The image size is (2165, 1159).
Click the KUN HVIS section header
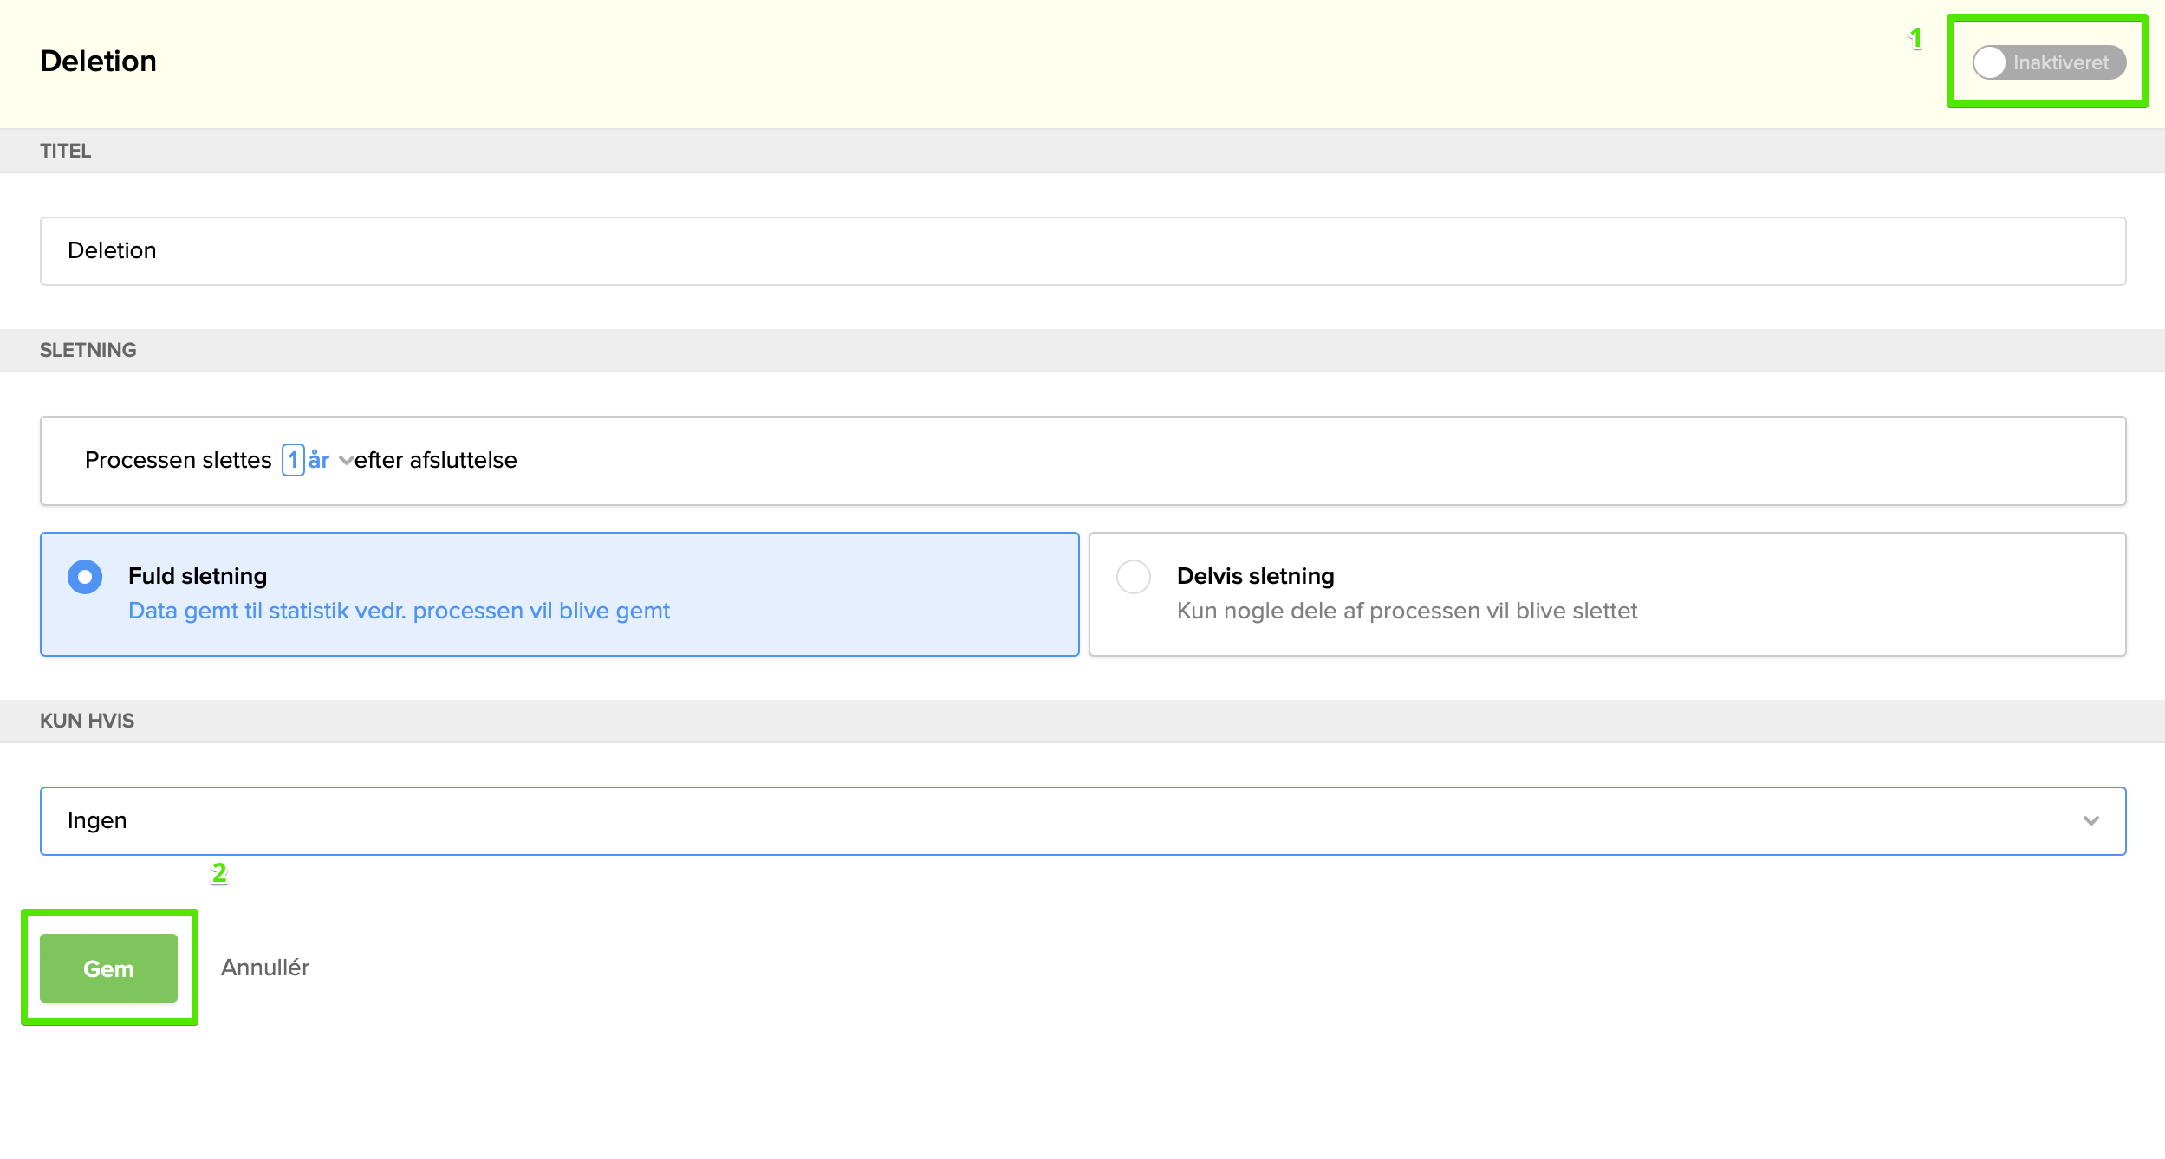click(87, 721)
